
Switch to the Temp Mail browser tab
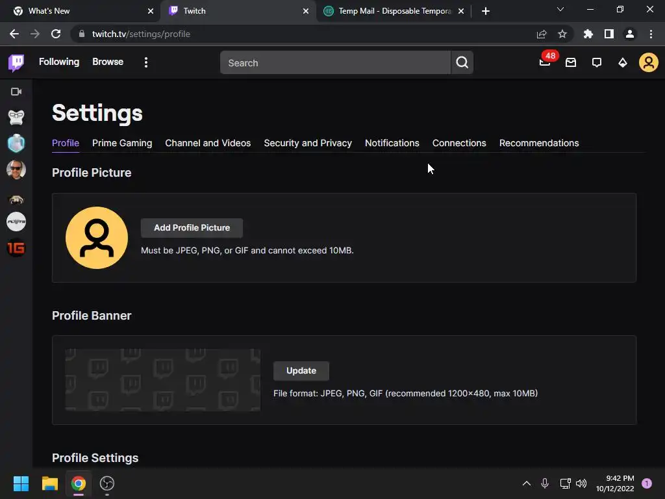(394, 11)
